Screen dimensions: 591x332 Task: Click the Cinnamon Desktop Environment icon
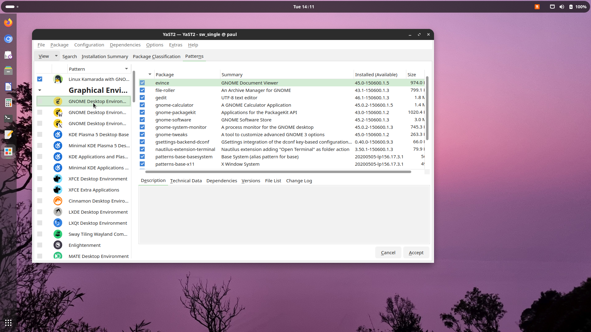tap(58, 201)
